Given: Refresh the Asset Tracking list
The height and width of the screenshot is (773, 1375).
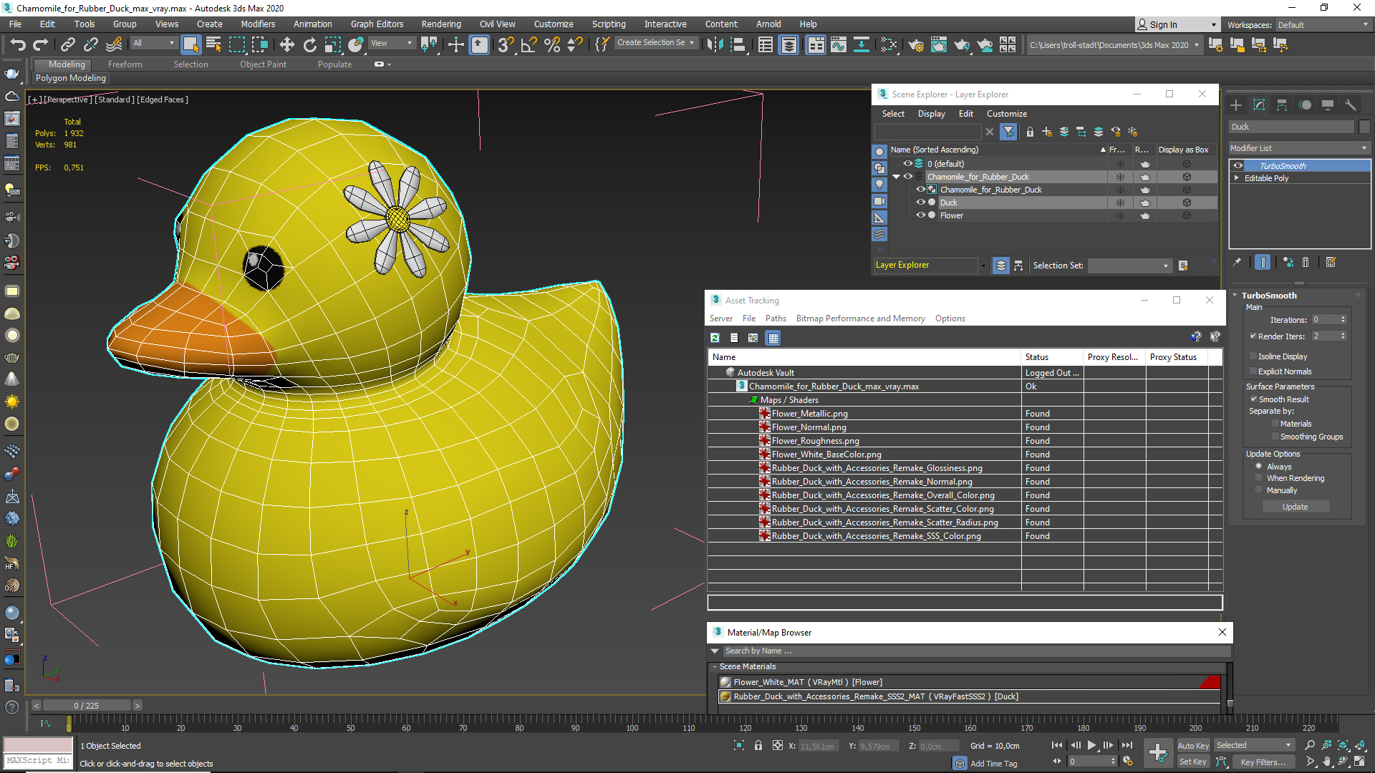Looking at the screenshot, I should click(715, 338).
